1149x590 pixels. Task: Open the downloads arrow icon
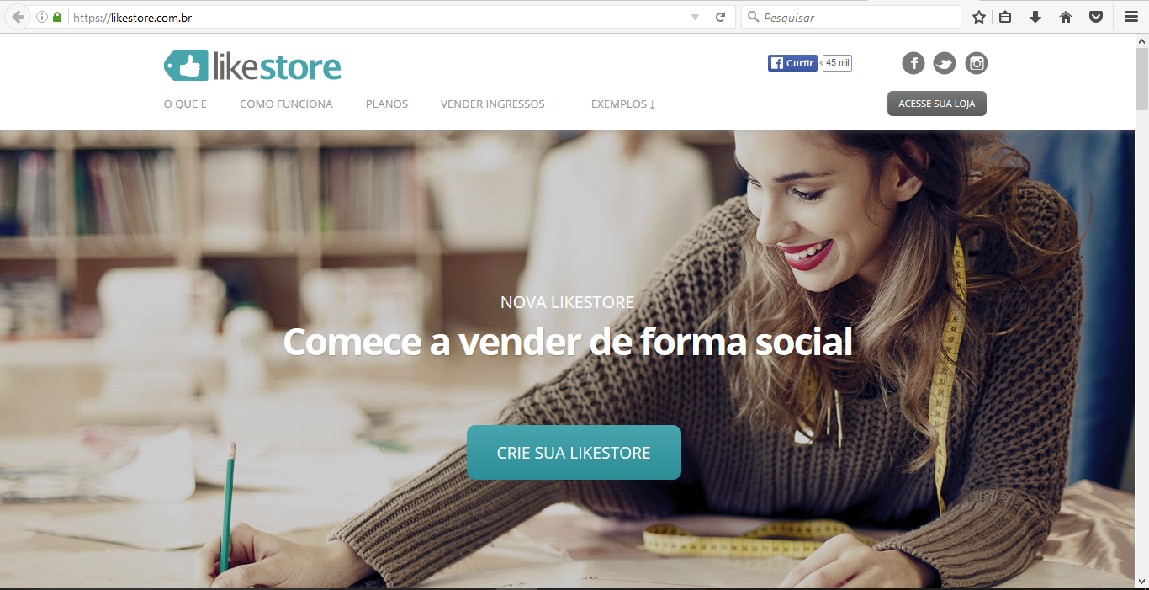click(x=1035, y=17)
